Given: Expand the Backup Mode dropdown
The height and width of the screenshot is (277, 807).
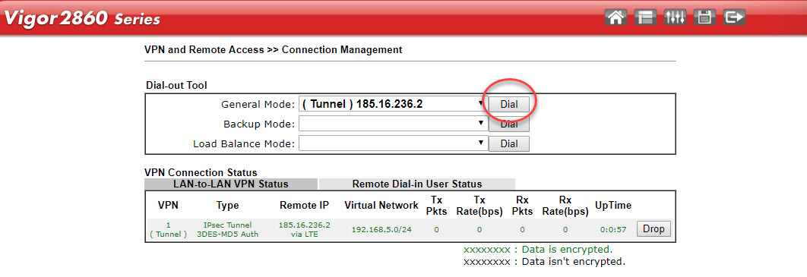Looking at the screenshot, I should point(393,124).
